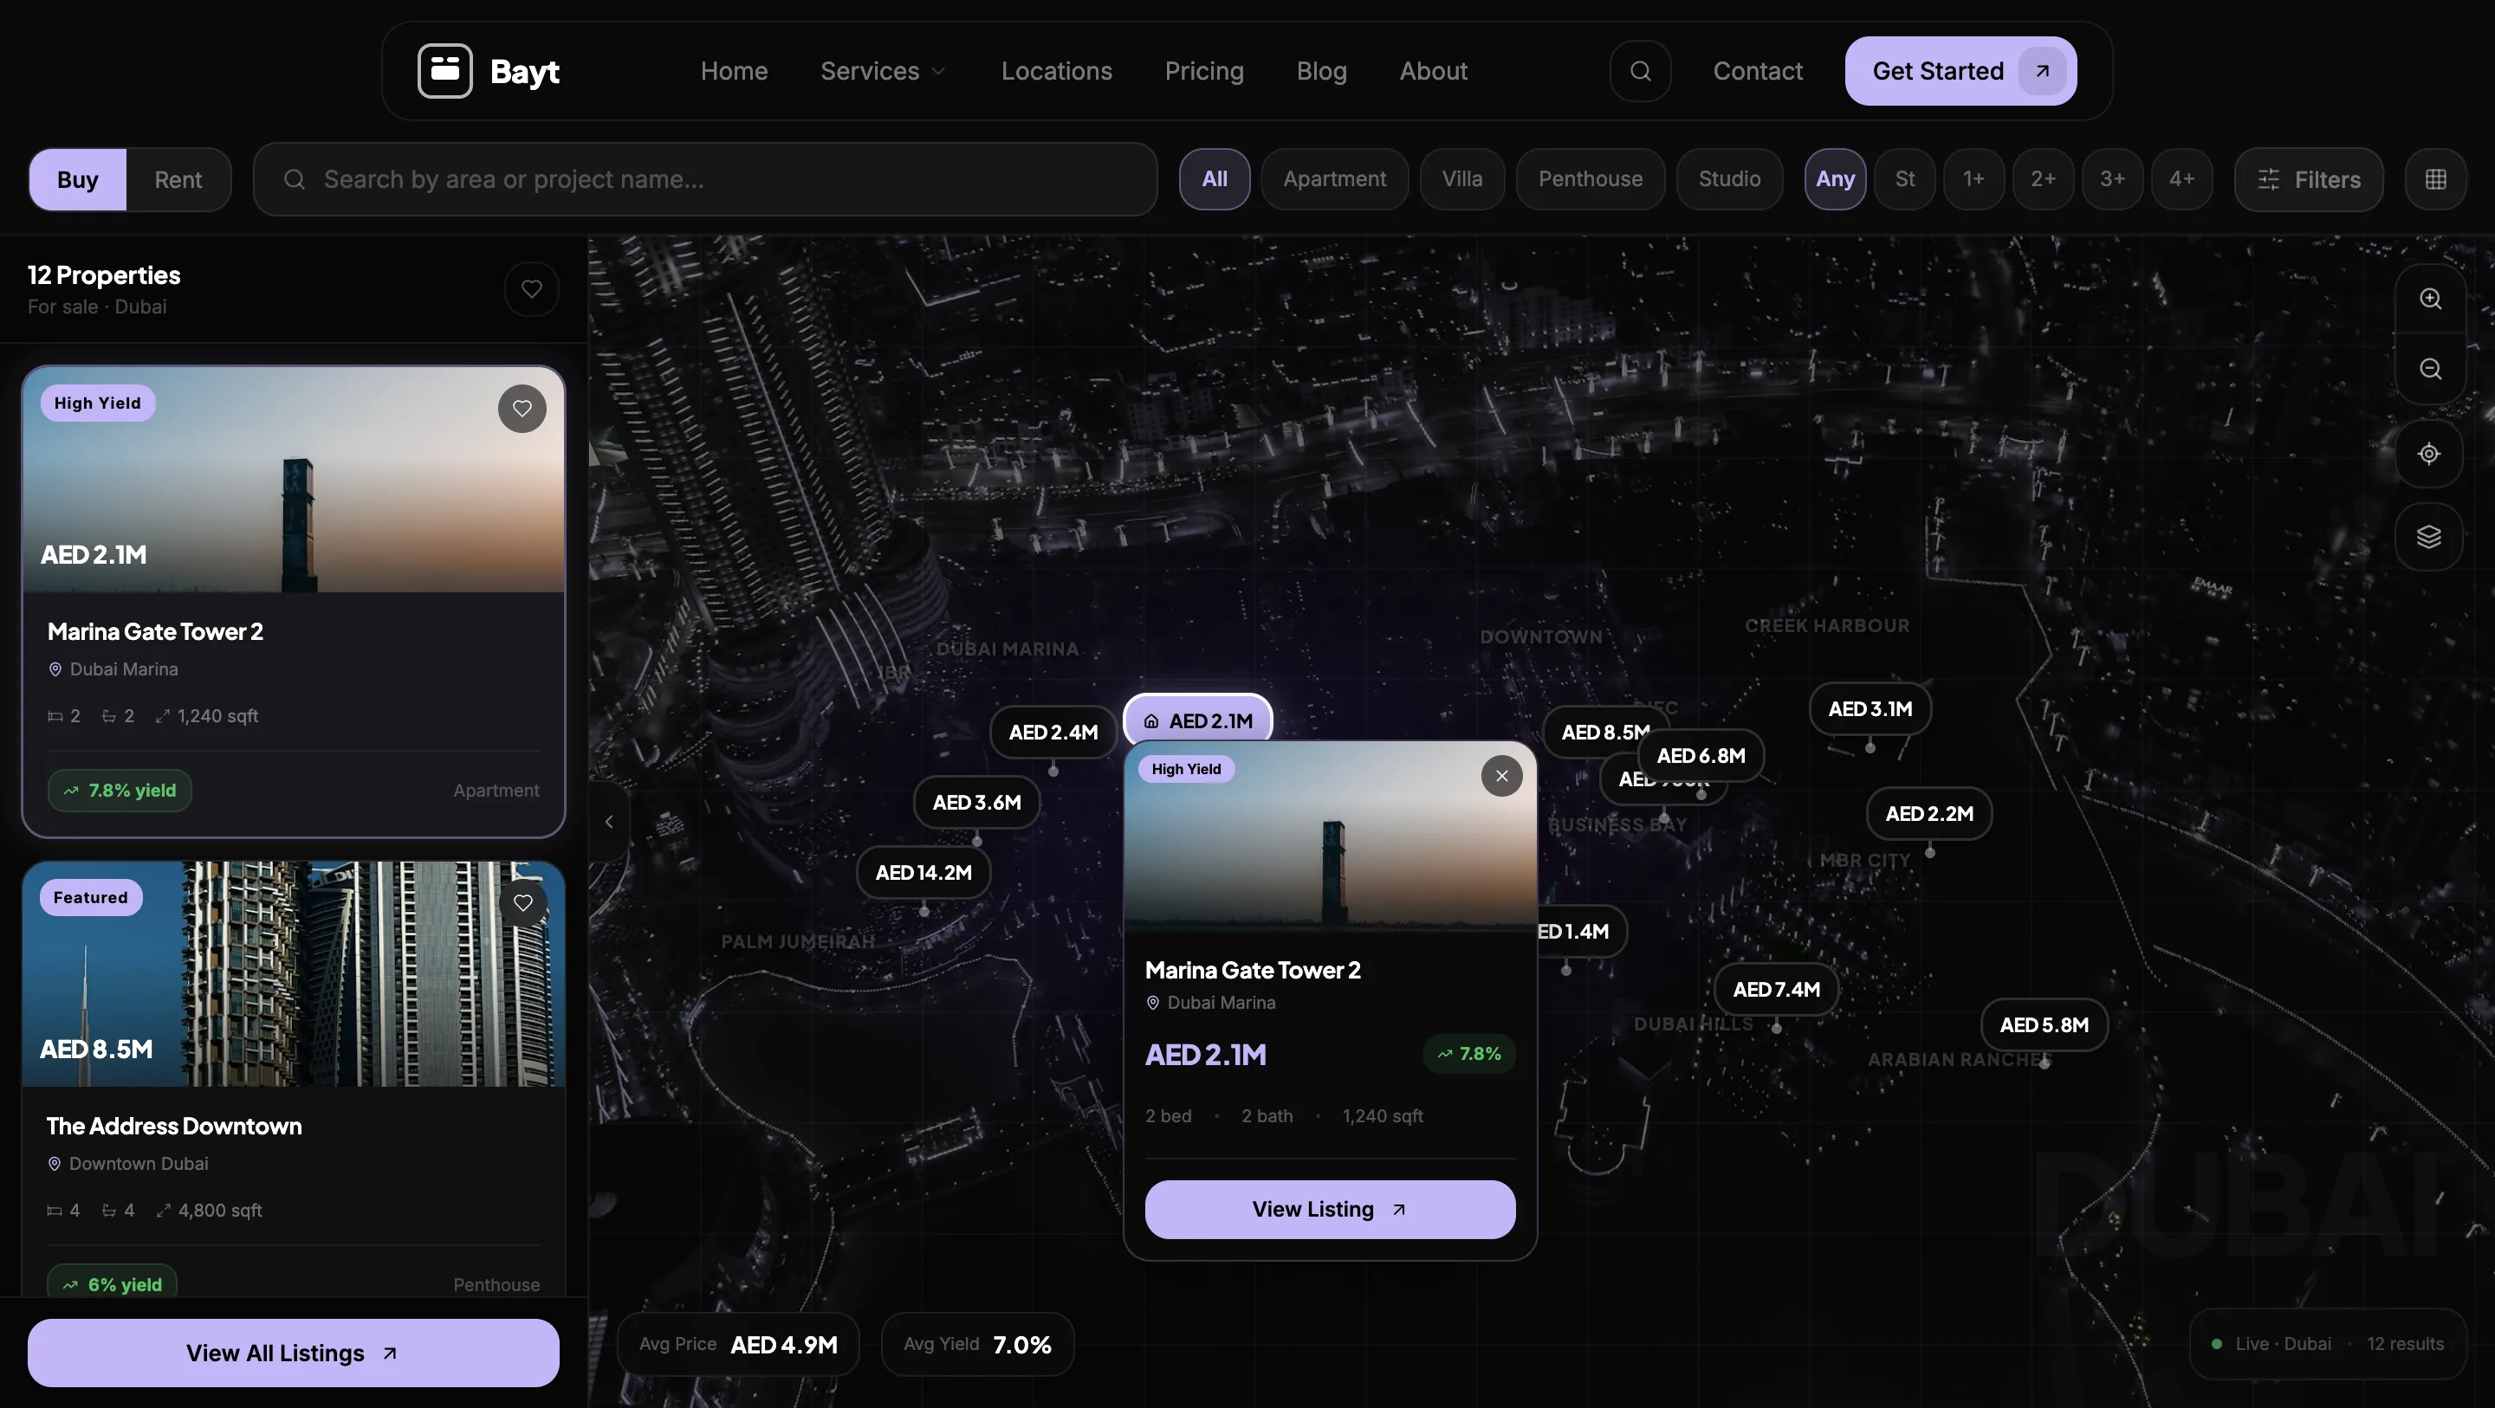2495x1408 pixels.
Task: Zoom in on the map
Action: tap(2429, 298)
